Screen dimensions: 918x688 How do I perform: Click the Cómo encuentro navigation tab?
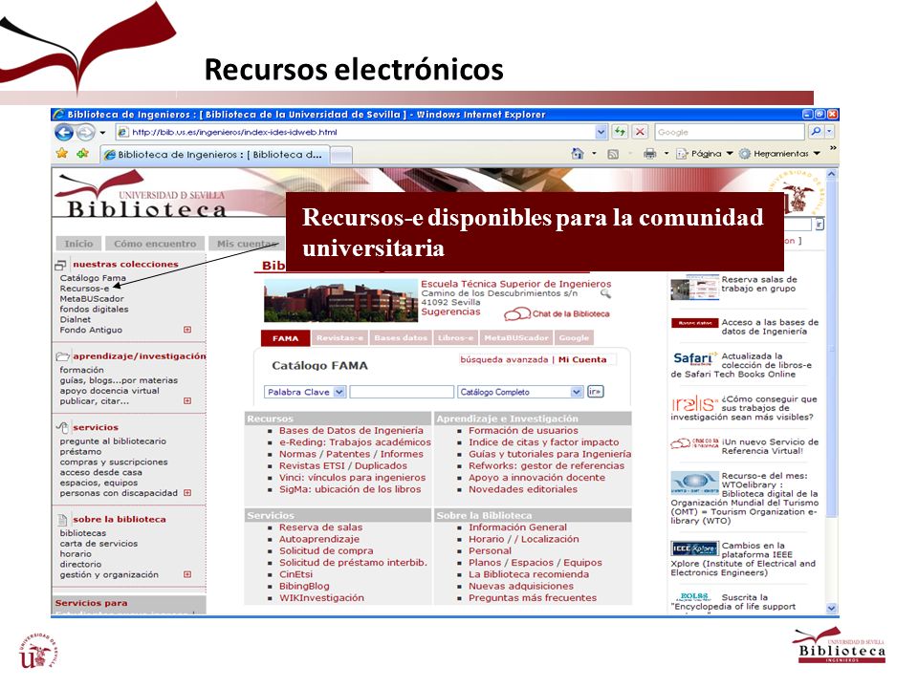coord(155,244)
